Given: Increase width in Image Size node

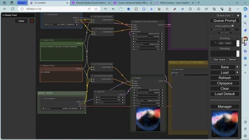Looking at the screenshot, I should 123,97.
